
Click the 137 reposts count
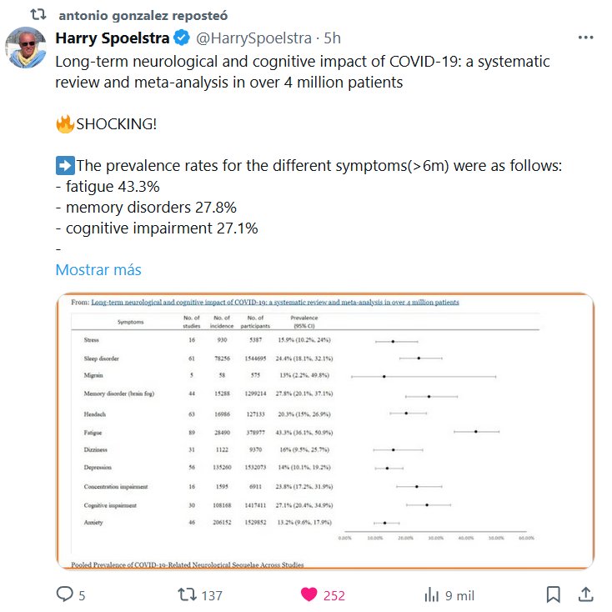tap(212, 595)
